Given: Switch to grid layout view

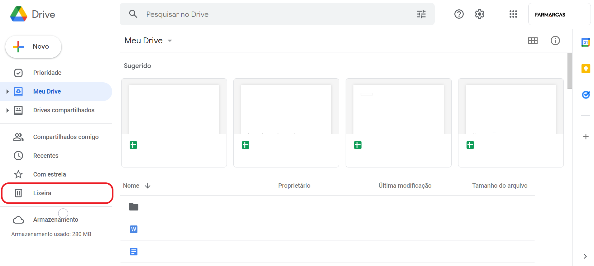Looking at the screenshot, I should pos(533,41).
